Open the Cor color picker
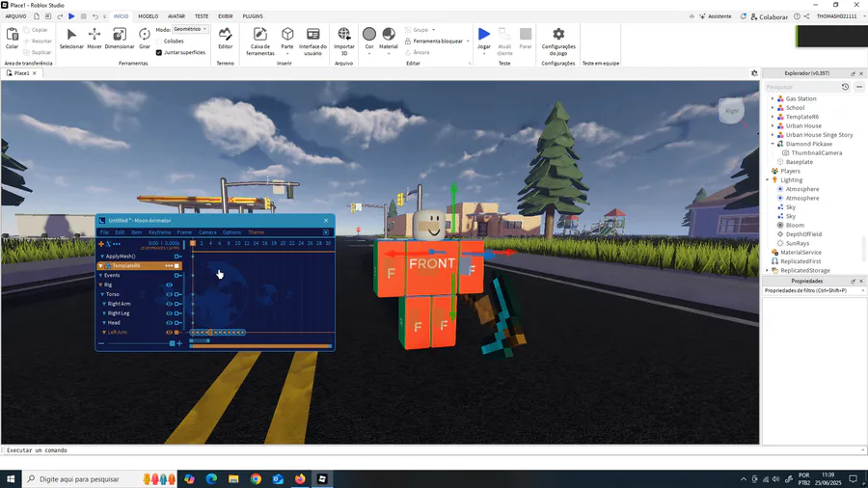This screenshot has width=868, height=488. click(369, 39)
